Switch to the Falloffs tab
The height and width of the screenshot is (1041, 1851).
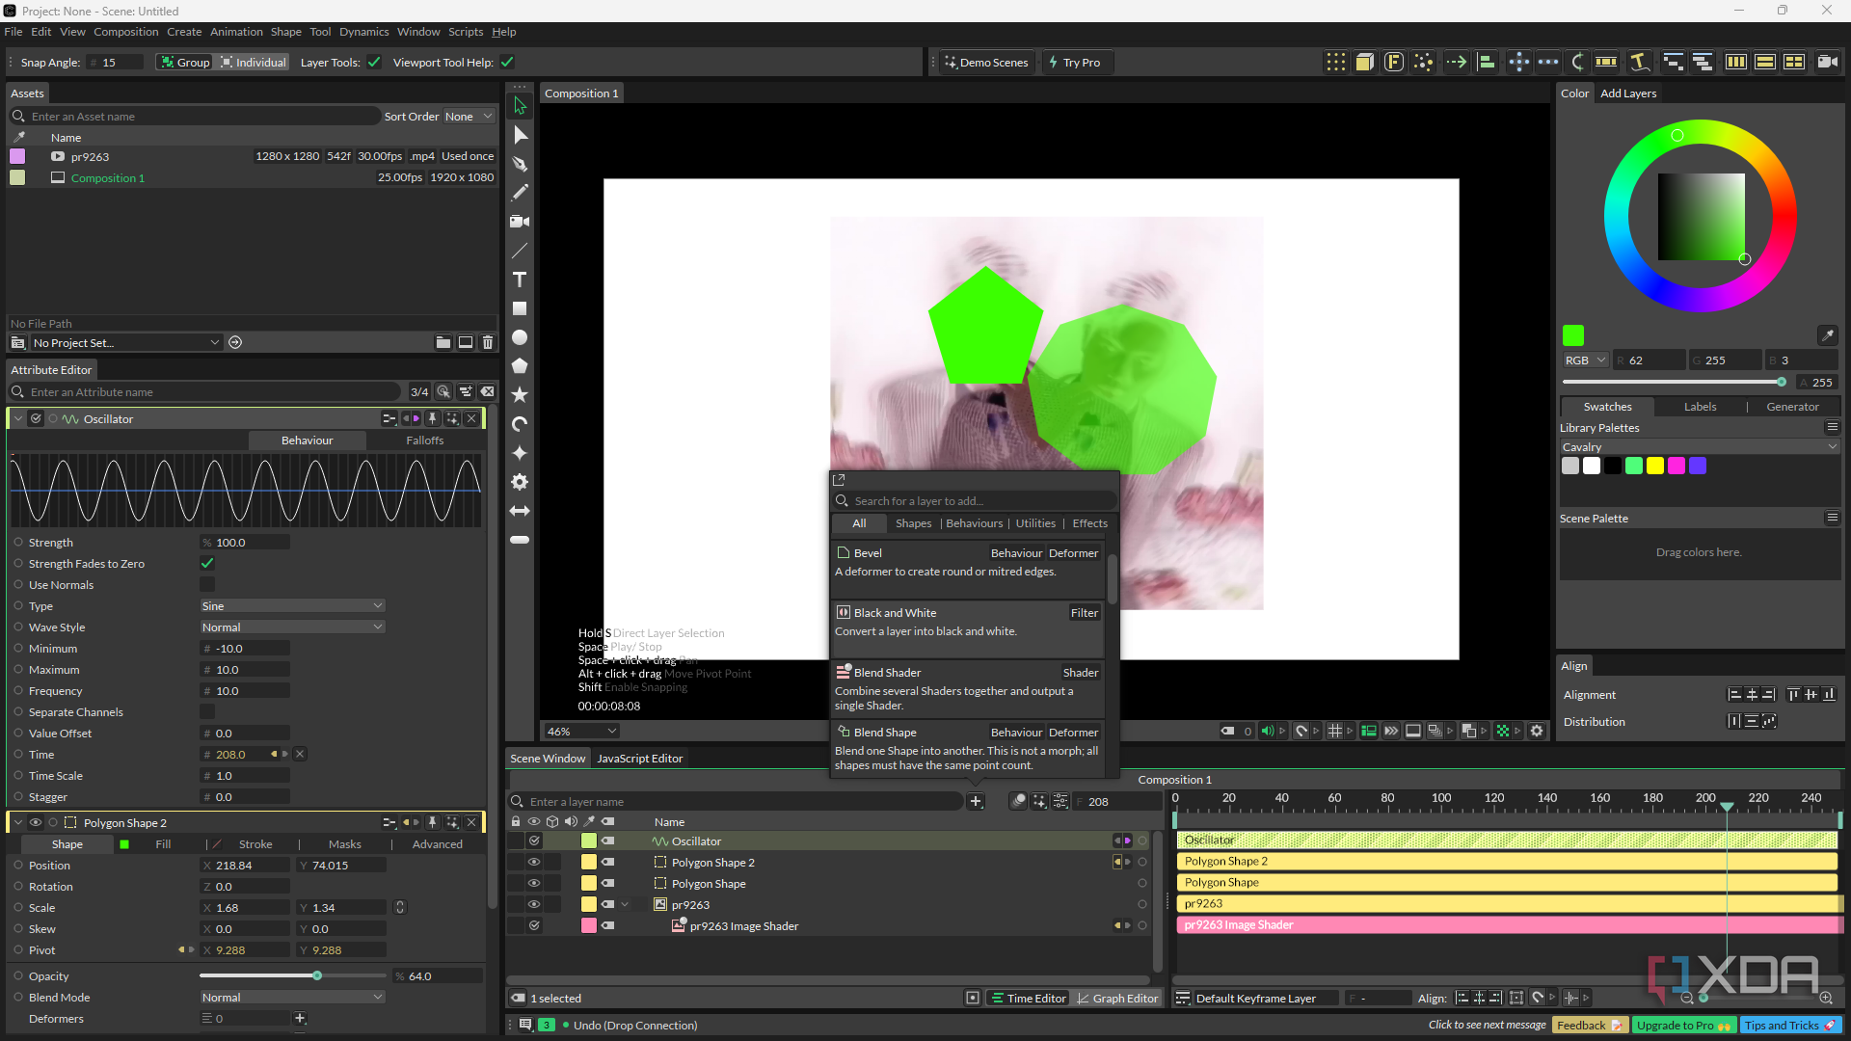[424, 440]
